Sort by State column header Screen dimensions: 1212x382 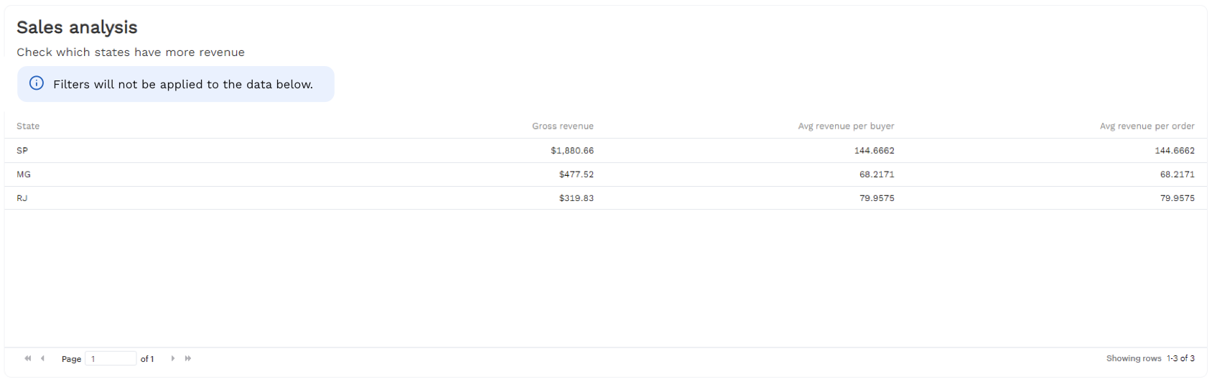click(28, 126)
